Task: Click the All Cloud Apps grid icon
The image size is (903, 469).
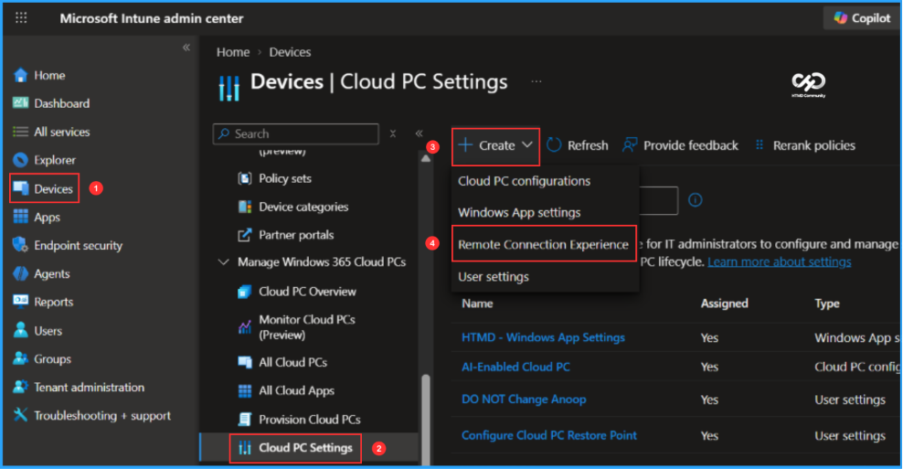Action: [245, 390]
